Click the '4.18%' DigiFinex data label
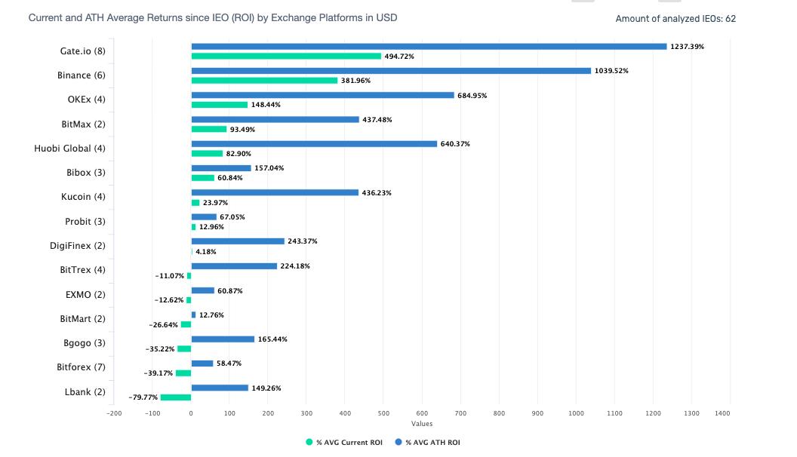Screen dimensions: 797x457 (206, 252)
